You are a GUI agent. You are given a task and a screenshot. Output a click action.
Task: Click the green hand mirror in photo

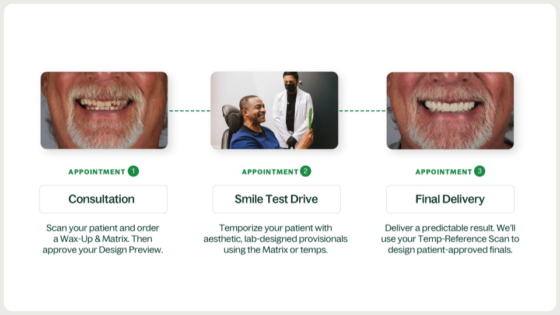[310, 118]
